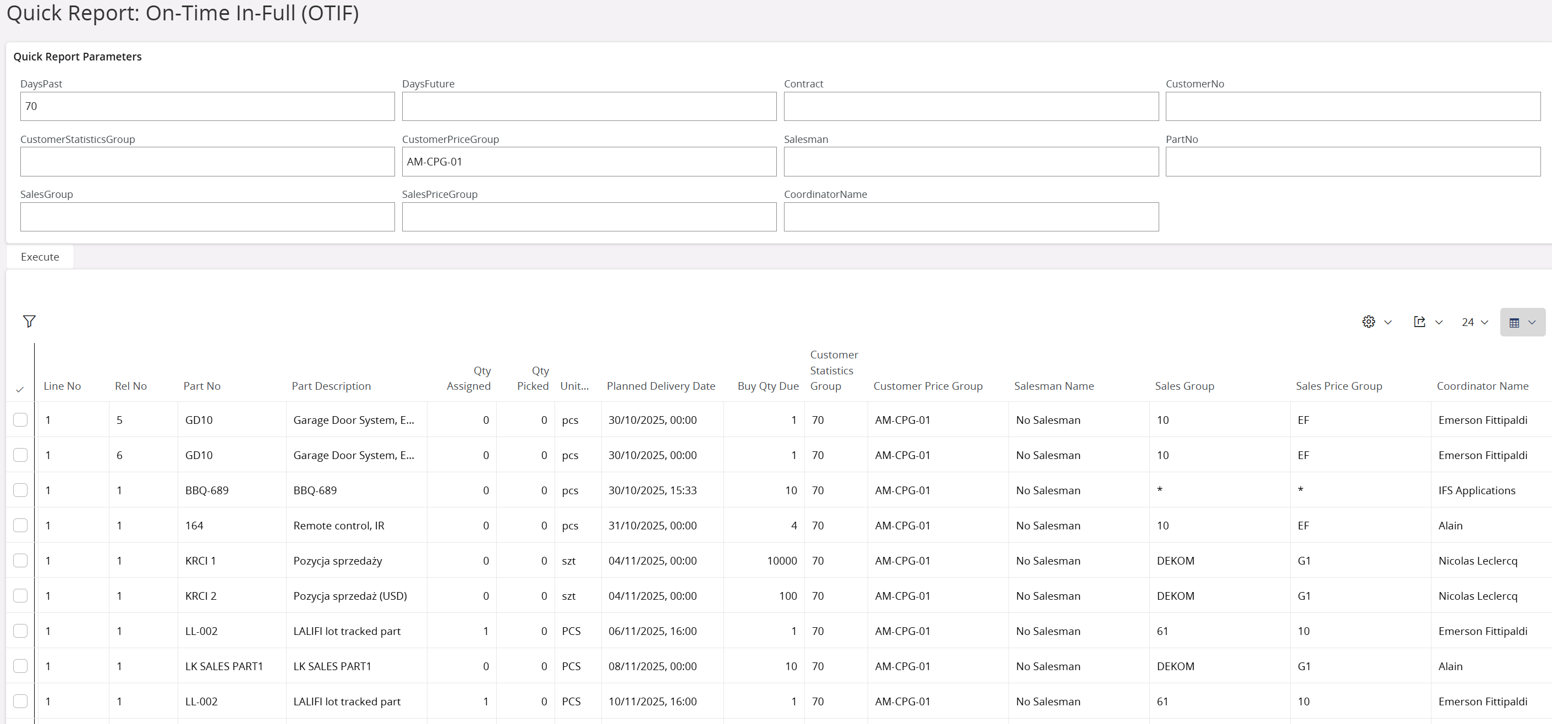Click the DaysPast field containing 70
This screenshot has height=724, width=1552.
[x=207, y=106]
